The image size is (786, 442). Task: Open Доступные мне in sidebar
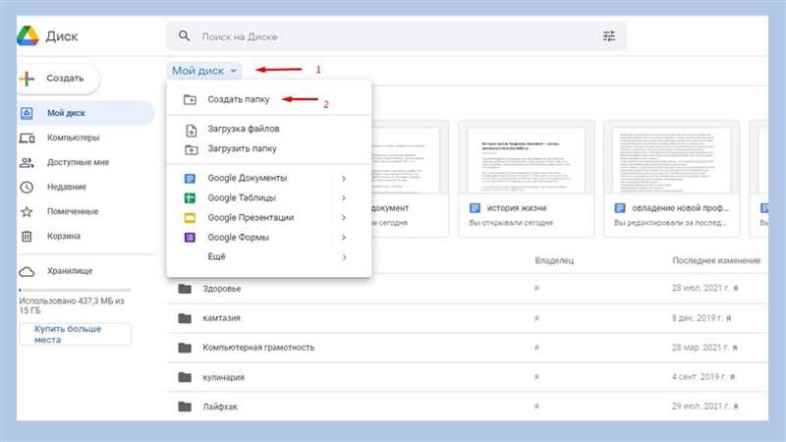[x=85, y=162]
